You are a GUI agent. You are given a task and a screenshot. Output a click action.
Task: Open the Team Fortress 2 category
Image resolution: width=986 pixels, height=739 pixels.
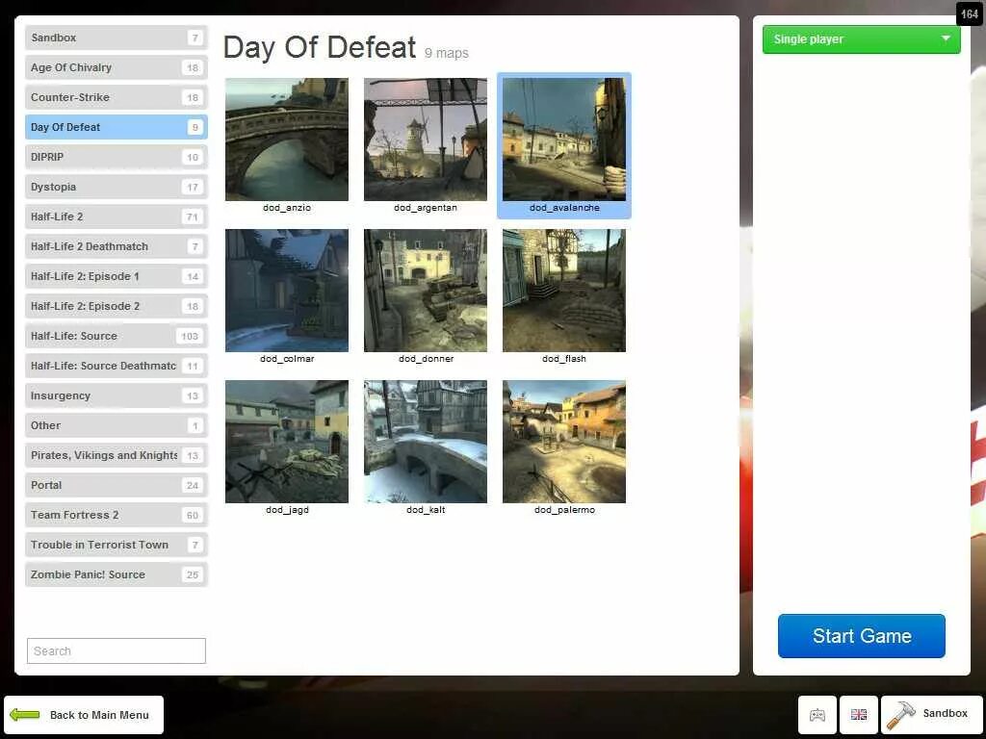coord(117,516)
